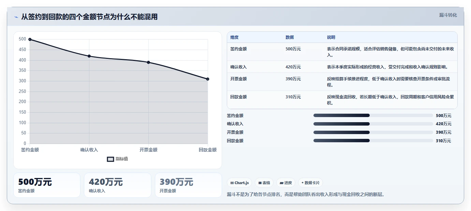Click the 420万元 cell in the table
Image resolution: width=471 pixels, height=211 pixels.
pos(293,67)
